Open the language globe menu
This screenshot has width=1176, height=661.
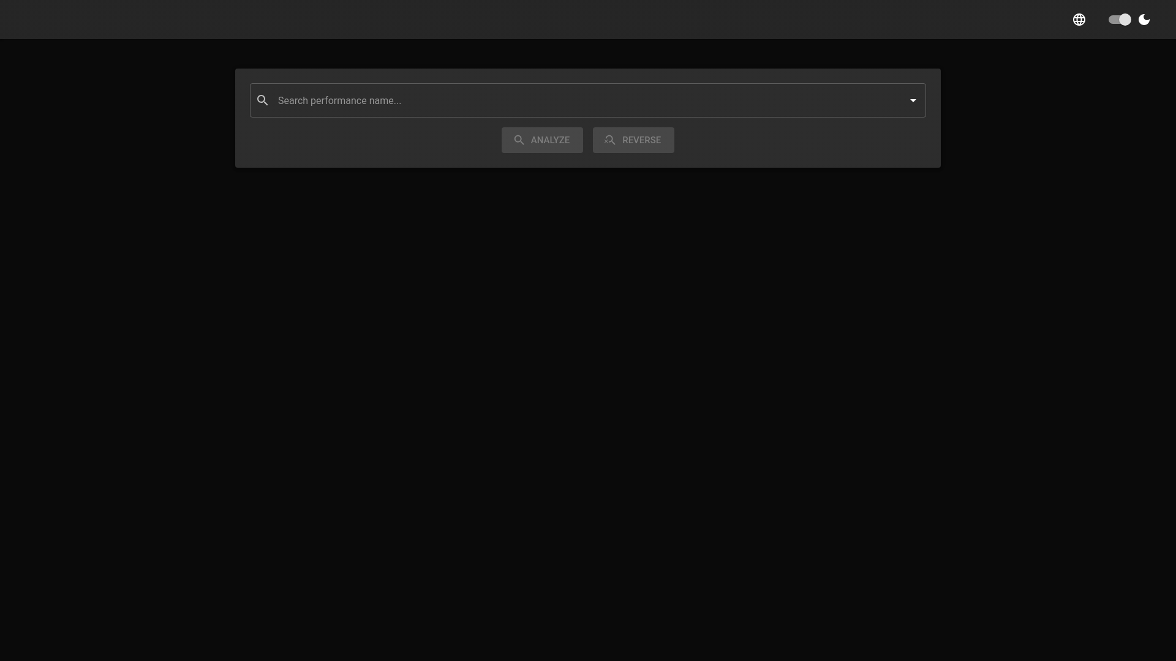[1079, 20]
